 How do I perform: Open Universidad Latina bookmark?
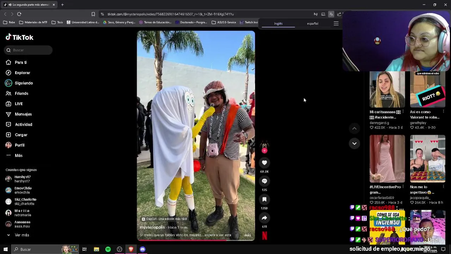point(83,22)
